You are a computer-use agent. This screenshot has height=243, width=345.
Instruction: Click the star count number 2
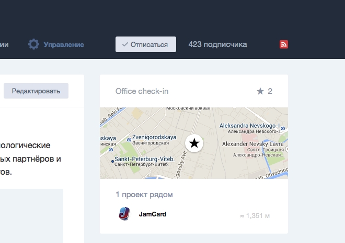[x=270, y=91]
